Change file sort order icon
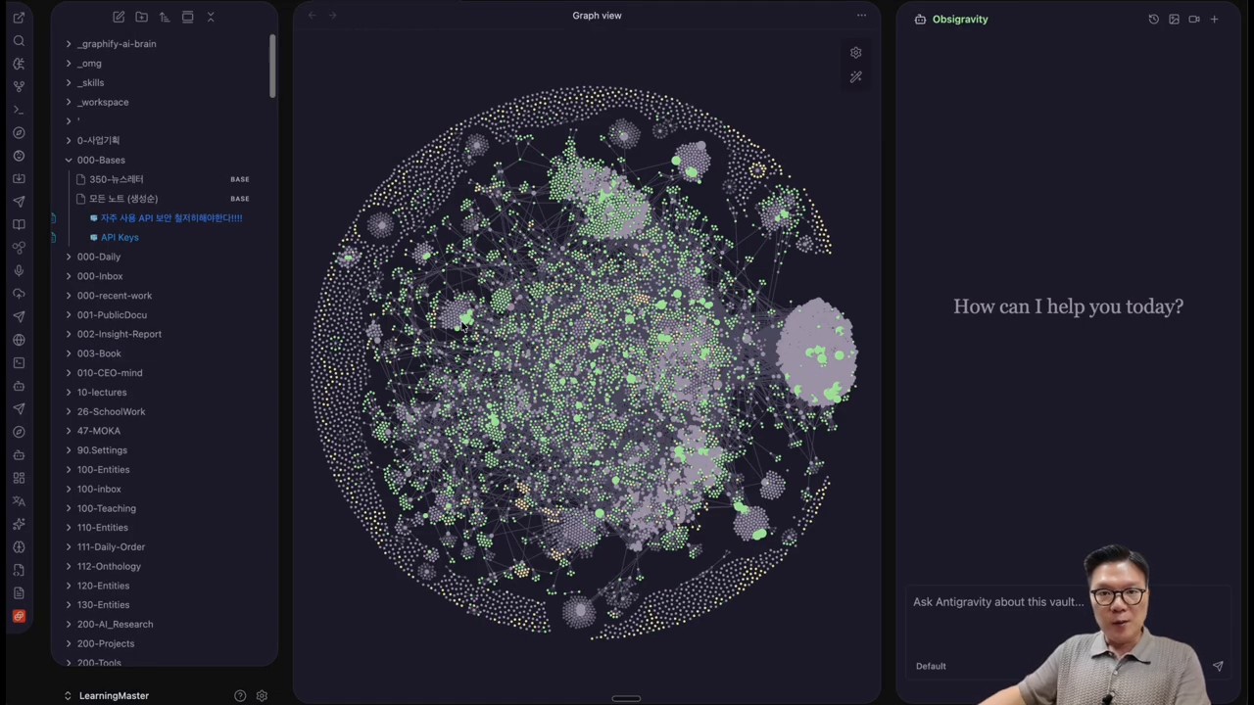1254x705 pixels. (x=164, y=17)
